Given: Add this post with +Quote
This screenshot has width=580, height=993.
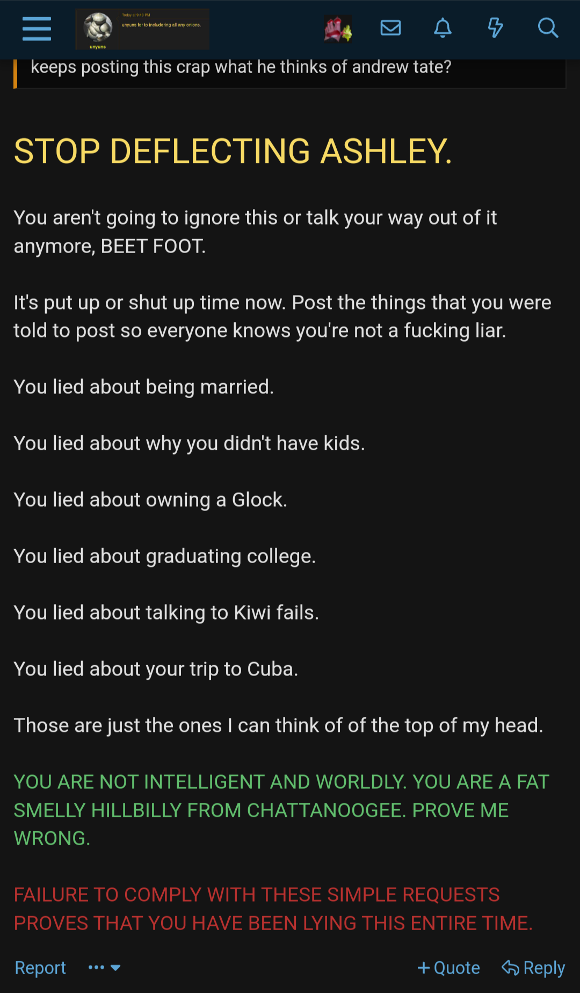Looking at the screenshot, I should click(448, 968).
